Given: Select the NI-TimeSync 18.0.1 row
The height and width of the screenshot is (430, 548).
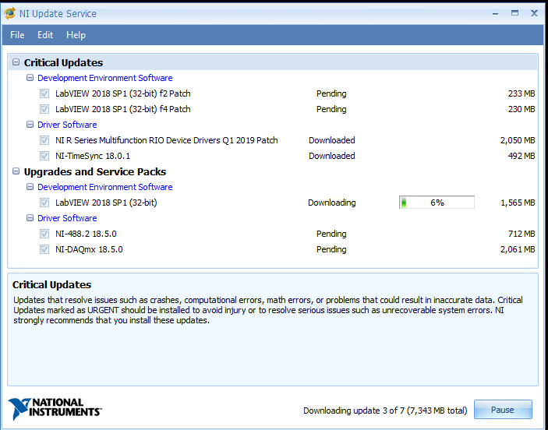Looking at the screenshot, I should (x=273, y=156).
